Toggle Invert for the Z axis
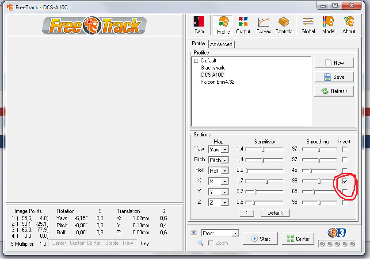This screenshot has height=259, width=370. pos(345,202)
